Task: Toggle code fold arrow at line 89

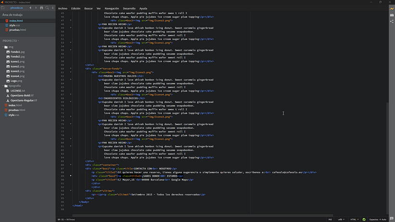Action: [x=70, y=176]
